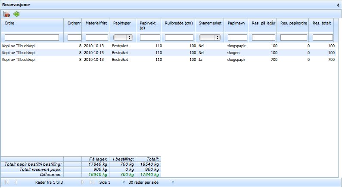The image size is (342, 188).
Task: Collapse the Reservasjoner panel with the top-right arrow
Action: point(338,4)
